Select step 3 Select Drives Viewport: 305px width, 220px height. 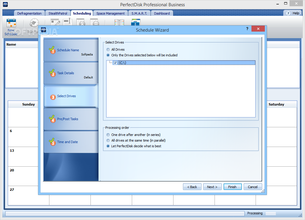click(x=71, y=96)
